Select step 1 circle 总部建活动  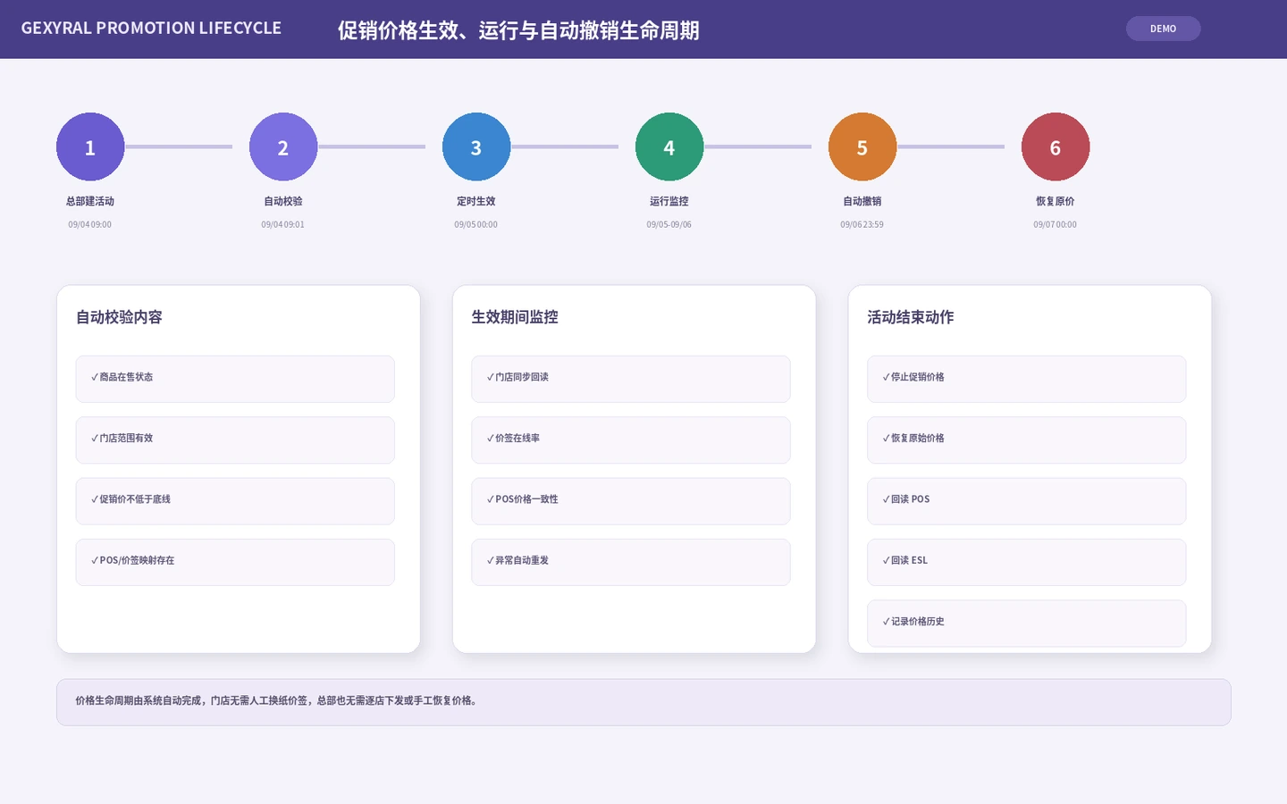(x=90, y=147)
